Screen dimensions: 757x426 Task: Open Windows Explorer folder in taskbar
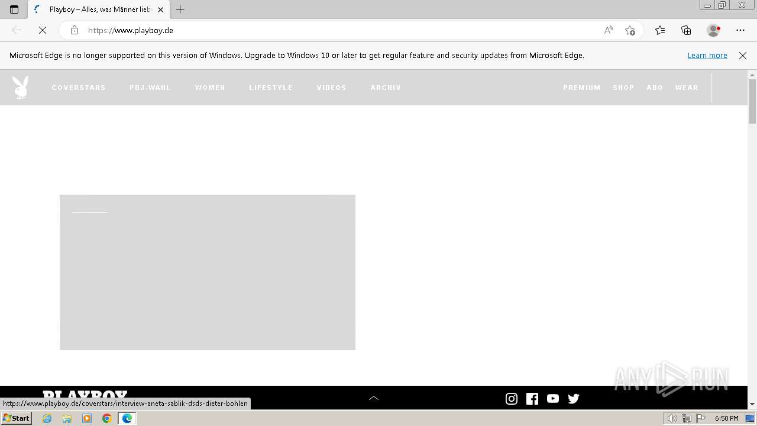click(x=67, y=418)
